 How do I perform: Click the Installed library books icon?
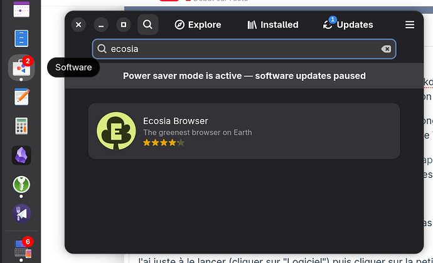point(252,25)
